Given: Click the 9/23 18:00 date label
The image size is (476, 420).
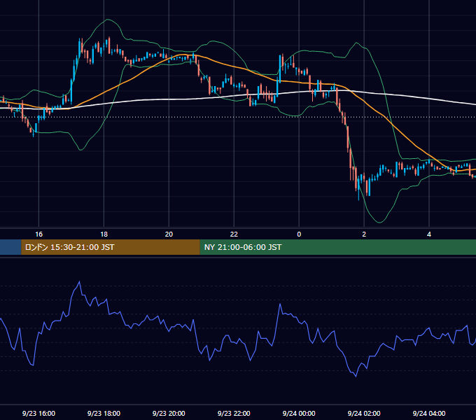Looking at the screenshot, I should point(104,413).
